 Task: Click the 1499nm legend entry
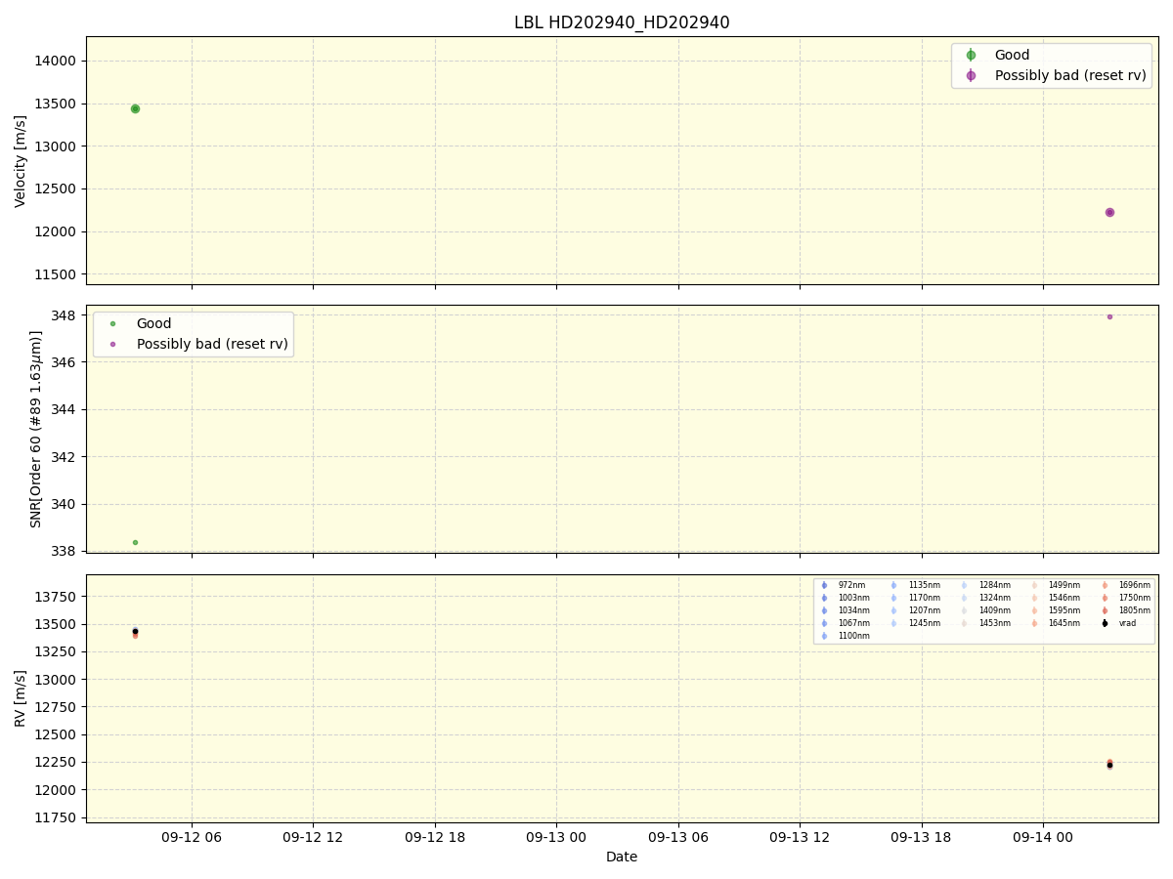[1064, 585]
